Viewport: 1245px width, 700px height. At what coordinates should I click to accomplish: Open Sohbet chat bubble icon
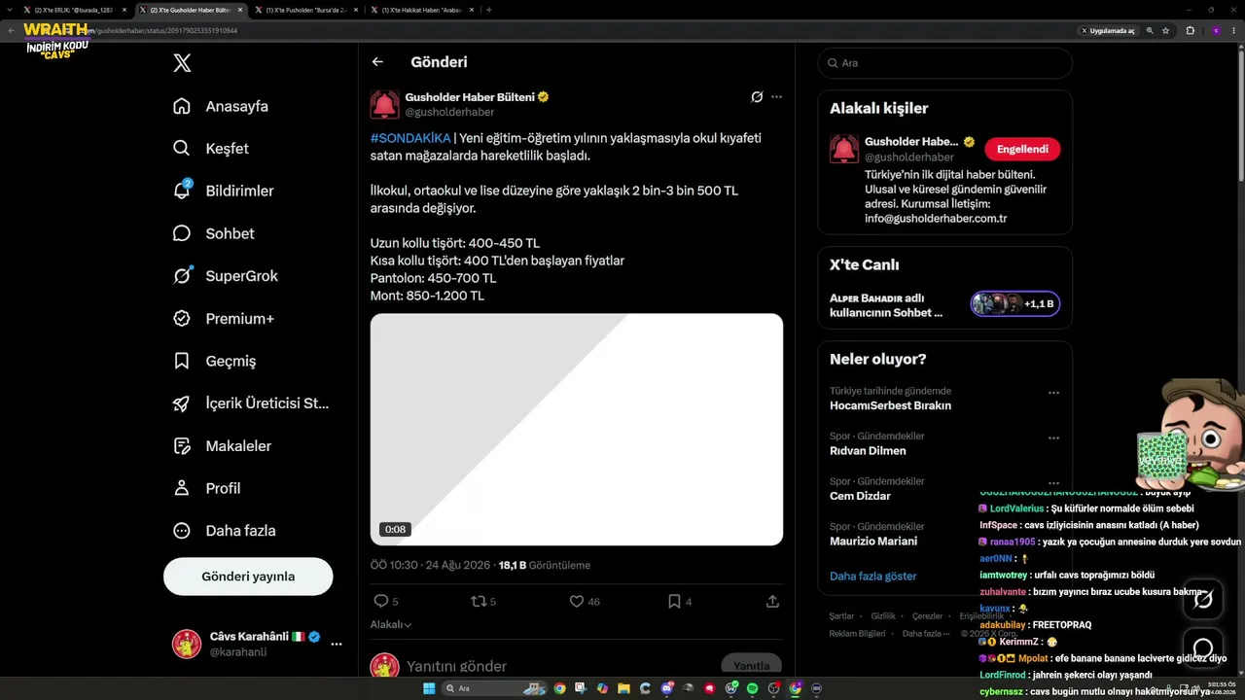point(182,233)
